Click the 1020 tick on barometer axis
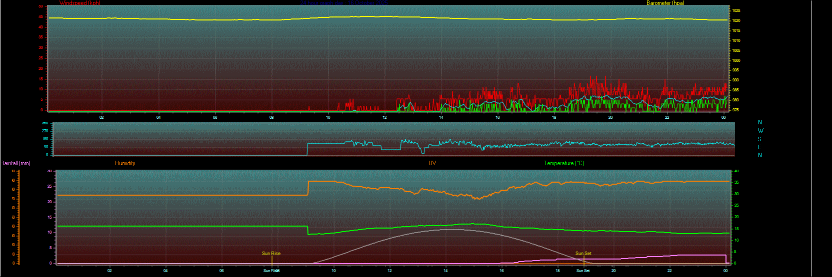Screen dimensions: 832x277 coord(736,21)
